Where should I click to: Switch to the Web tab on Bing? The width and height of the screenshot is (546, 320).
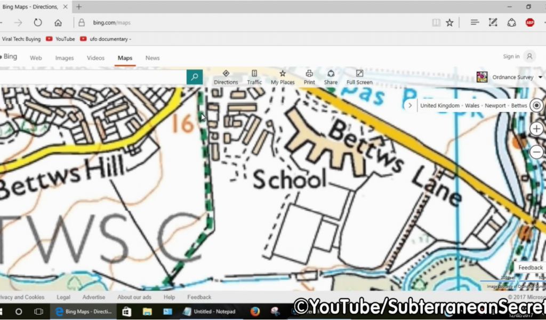click(x=36, y=58)
